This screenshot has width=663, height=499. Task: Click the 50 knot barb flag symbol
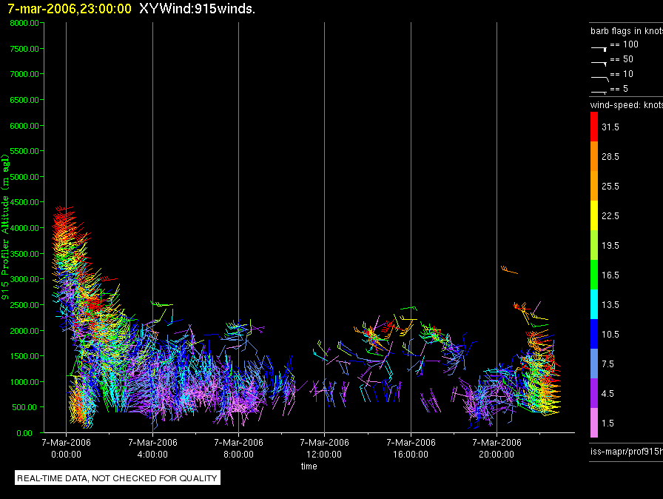[x=599, y=64]
